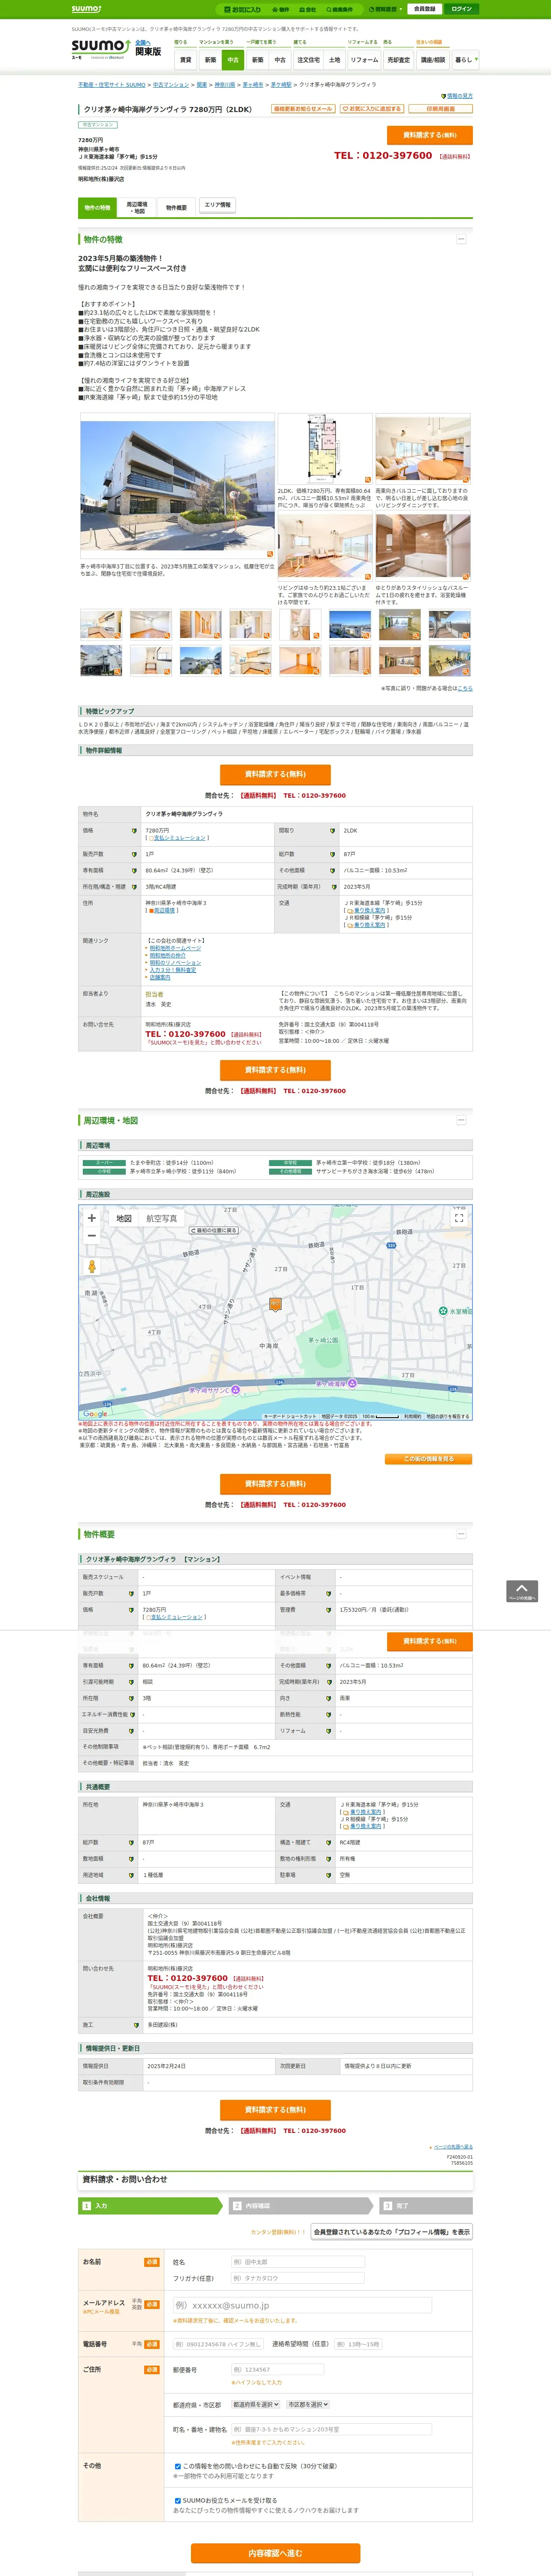
Task: Collapse the 物件概要 section
Action: pyautogui.click(x=461, y=1534)
